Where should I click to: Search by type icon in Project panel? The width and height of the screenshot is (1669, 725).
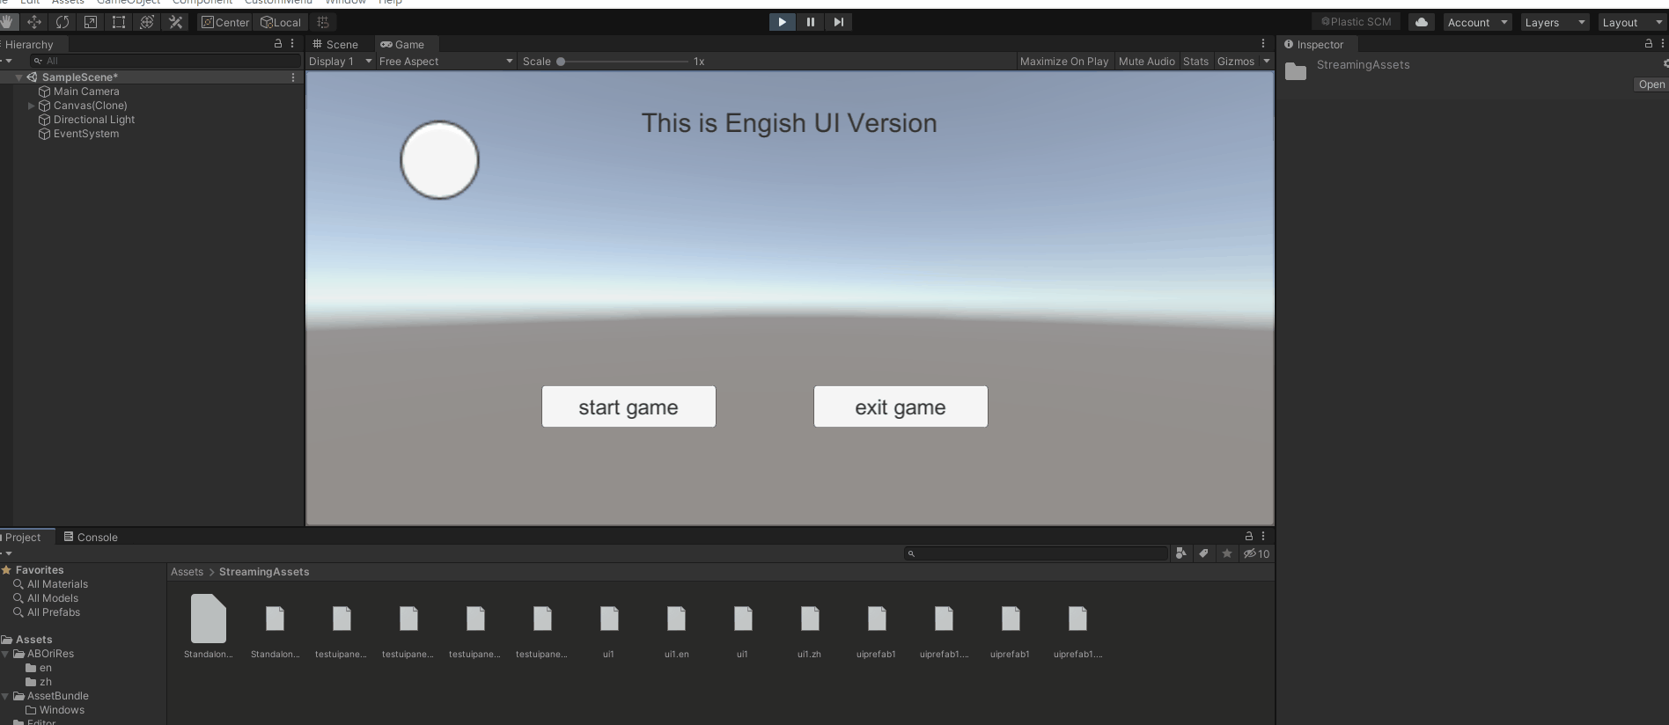point(1181,553)
